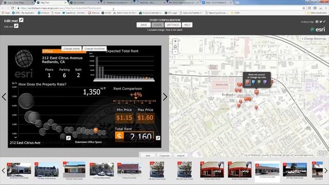Go to the next tour point
Image resolution: width=329 pixels, height=185 pixels.
click(x=165, y=97)
